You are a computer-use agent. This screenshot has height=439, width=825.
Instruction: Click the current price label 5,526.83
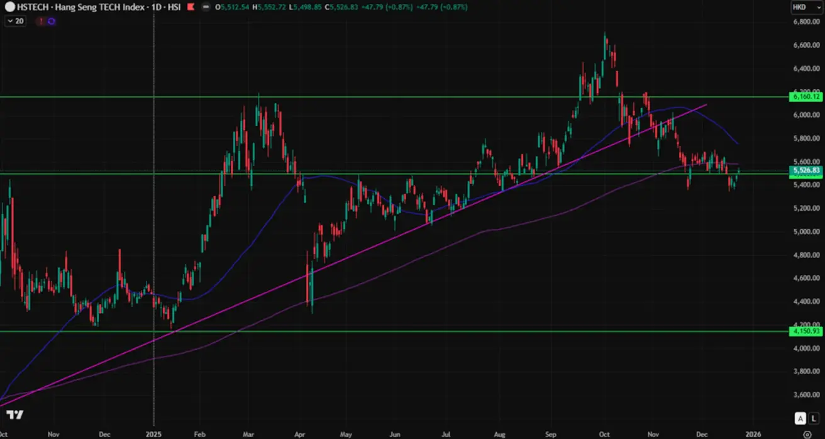click(806, 170)
